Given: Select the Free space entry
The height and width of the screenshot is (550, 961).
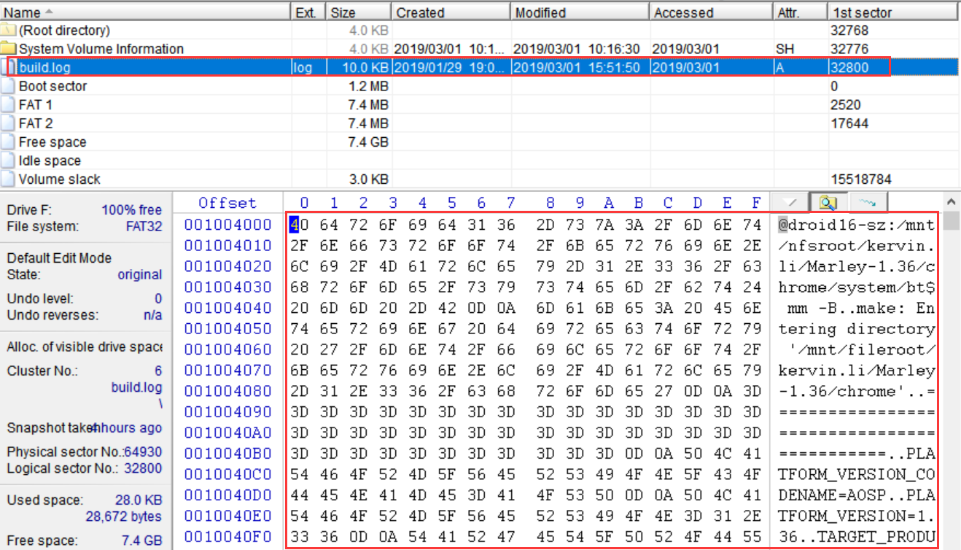Looking at the screenshot, I should tap(52, 142).
